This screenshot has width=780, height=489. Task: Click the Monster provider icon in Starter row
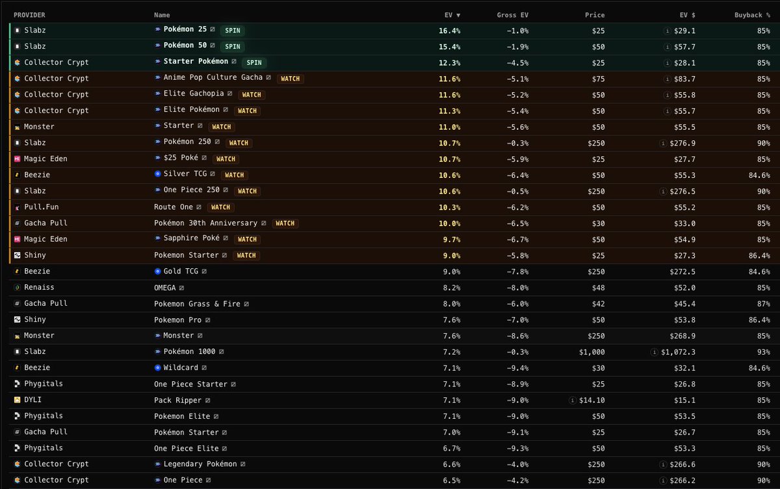point(17,127)
